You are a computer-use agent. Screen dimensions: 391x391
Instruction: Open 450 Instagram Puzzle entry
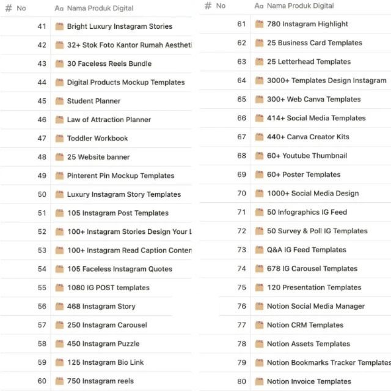click(x=103, y=344)
